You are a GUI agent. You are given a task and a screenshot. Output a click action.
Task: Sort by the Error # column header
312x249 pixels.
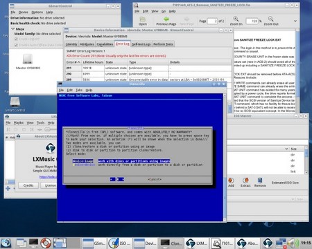(x=73, y=62)
